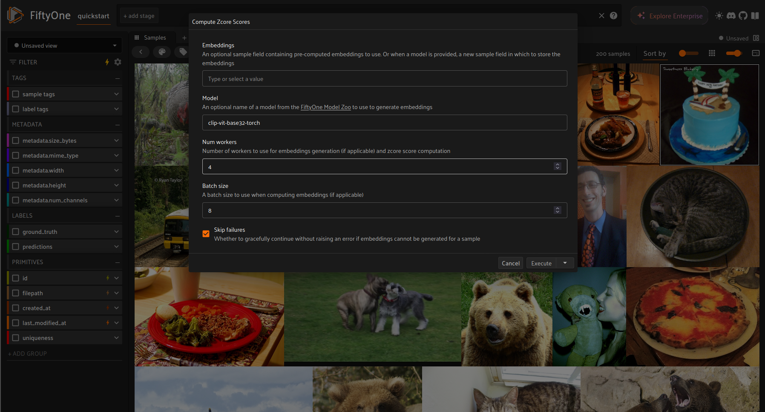
Task: Open the FiftyOne Model Zoo link
Action: [x=325, y=107]
